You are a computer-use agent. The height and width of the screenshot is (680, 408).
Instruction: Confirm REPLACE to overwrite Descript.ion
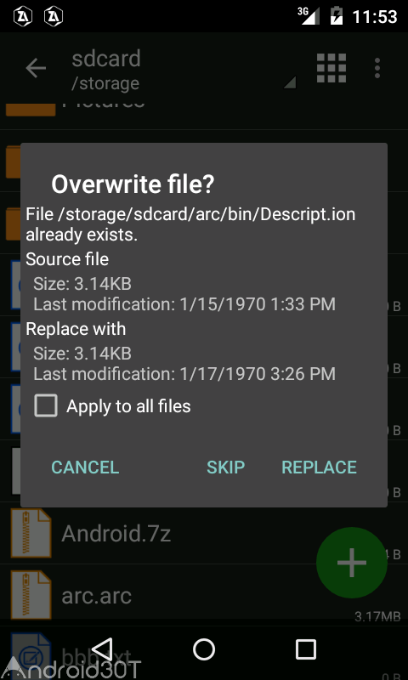[x=319, y=467]
